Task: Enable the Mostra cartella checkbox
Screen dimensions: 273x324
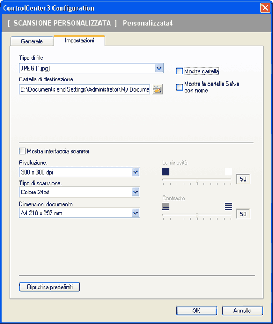Action: (x=179, y=71)
